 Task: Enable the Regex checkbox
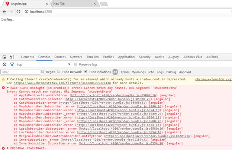point(43,71)
